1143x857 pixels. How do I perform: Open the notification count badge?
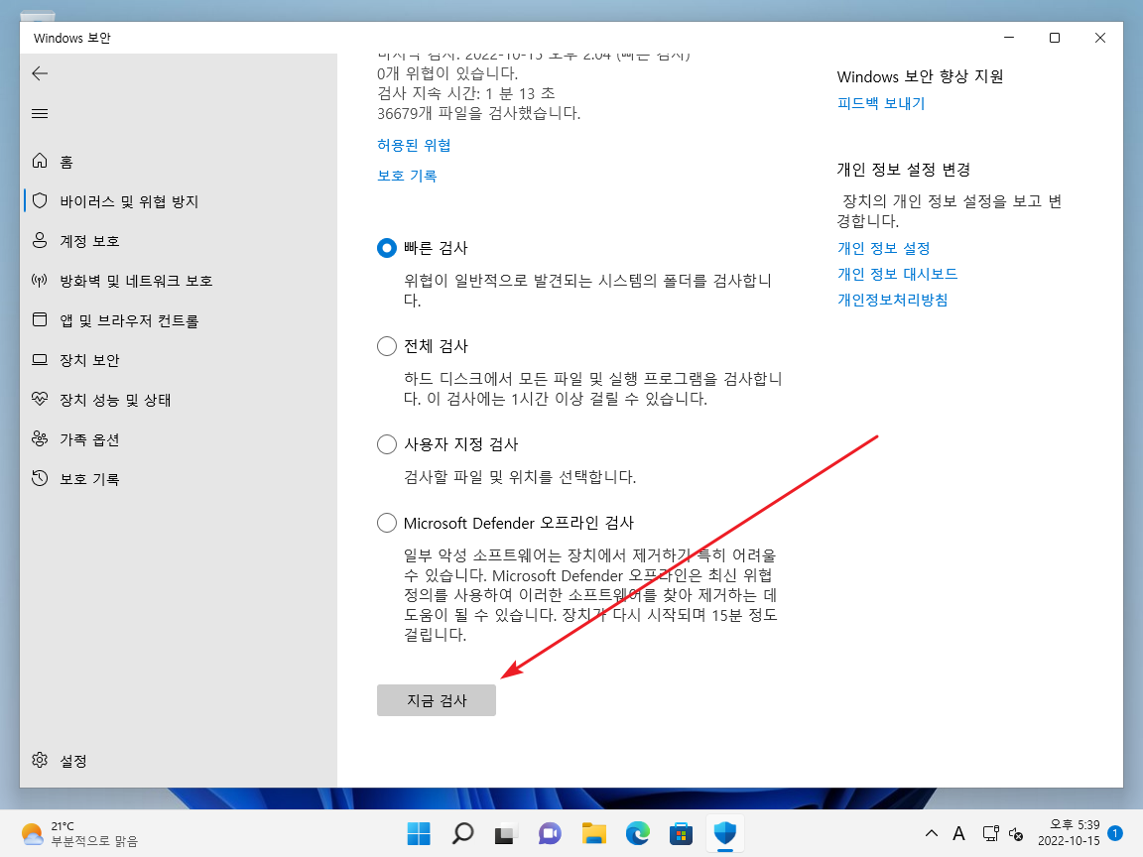click(x=1114, y=833)
